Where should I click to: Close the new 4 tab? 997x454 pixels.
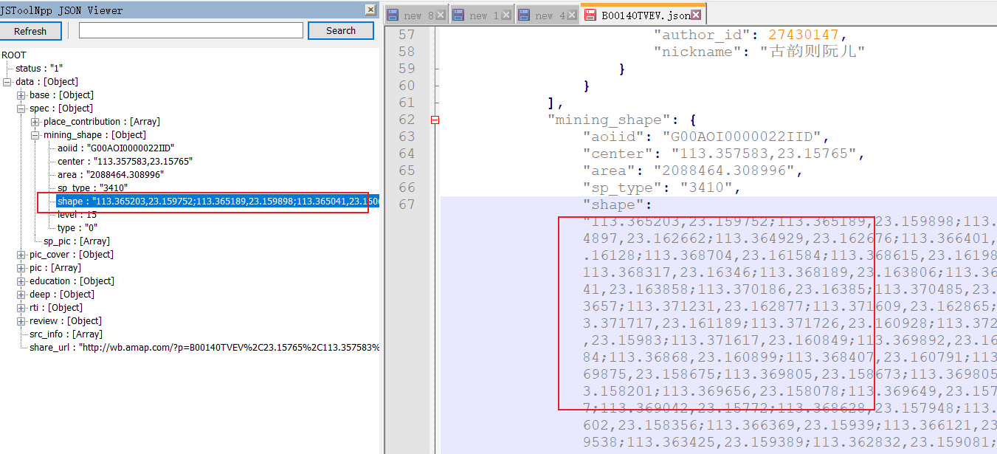coord(570,16)
